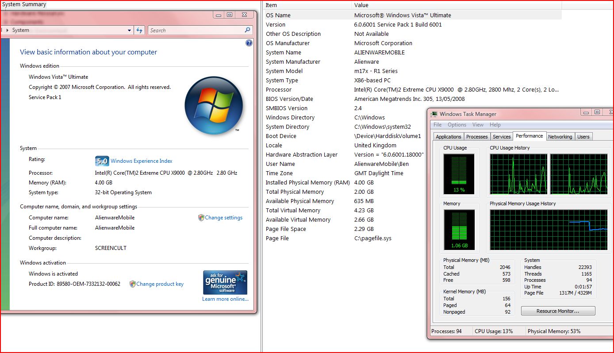The width and height of the screenshot is (614, 353).
Task: Click the Resource Monitor button
Action: (558, 311)
